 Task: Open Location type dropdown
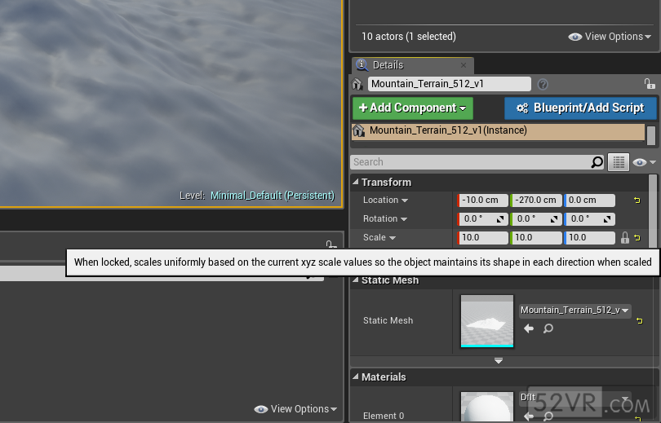[x=385, y=200]
